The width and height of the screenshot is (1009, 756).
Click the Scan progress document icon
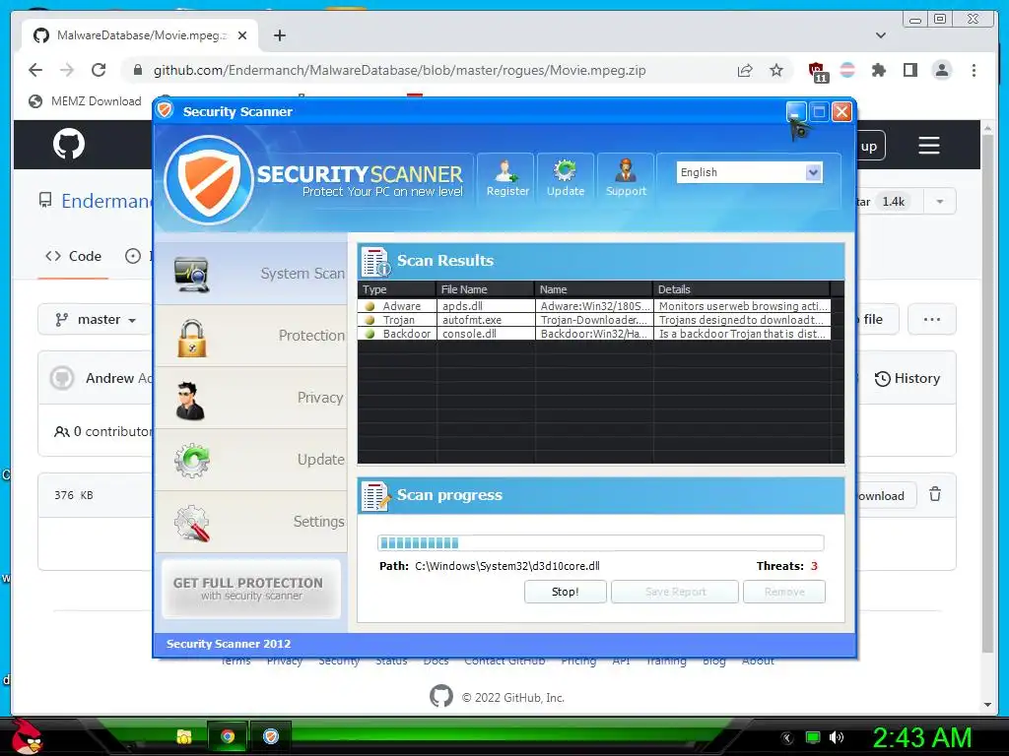point(375,496)
